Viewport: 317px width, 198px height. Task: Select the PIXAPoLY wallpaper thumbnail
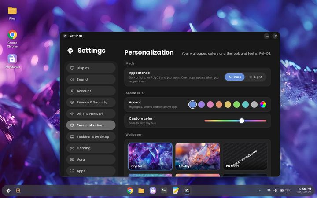click(x=245, y=156)
